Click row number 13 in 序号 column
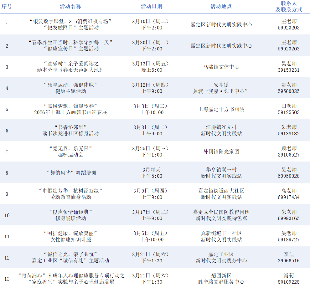Screen dimensions: 310x288 [7, 279]
